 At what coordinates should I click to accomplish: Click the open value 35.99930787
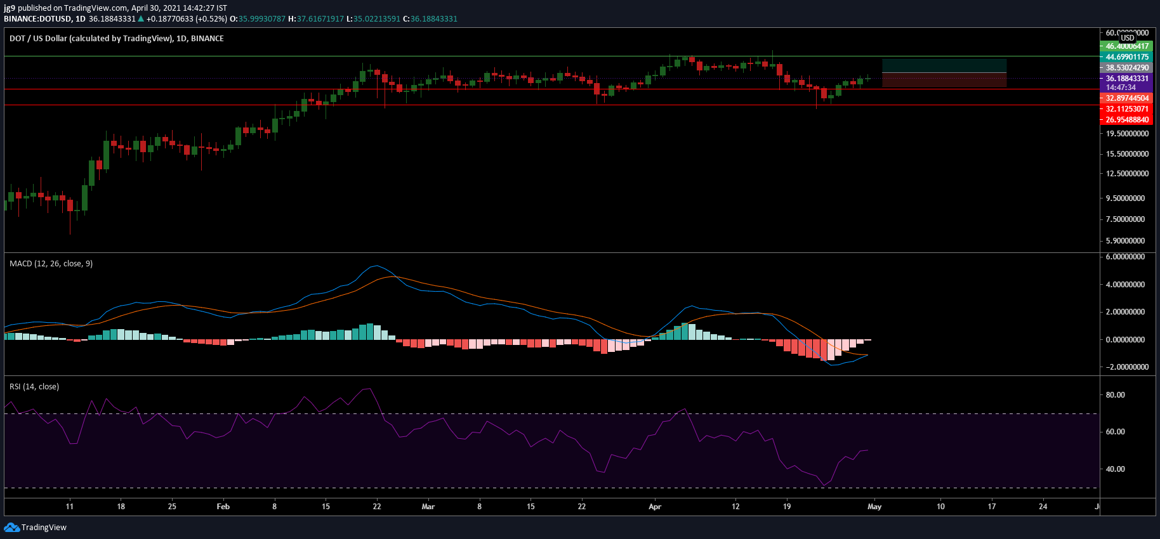tap(262, 19)
